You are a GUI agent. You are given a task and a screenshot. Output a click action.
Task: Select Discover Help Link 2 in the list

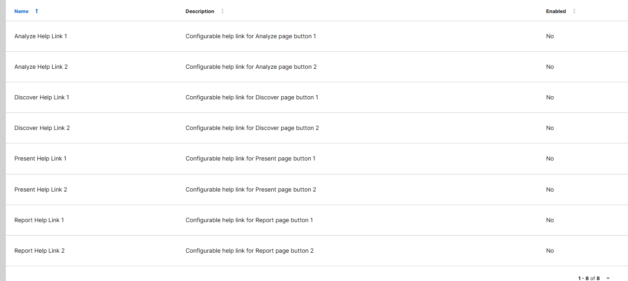tap(42, 128)
